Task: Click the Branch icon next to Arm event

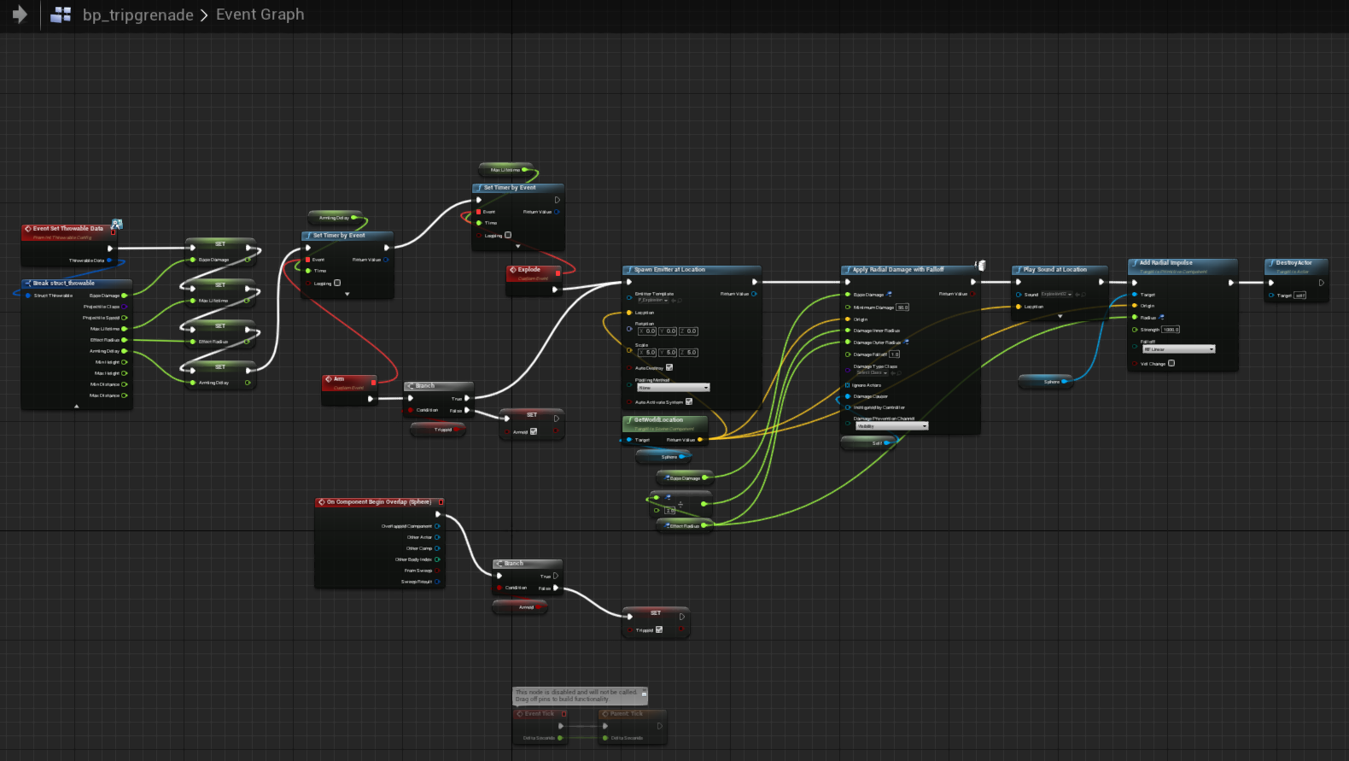Action: tap(411, 386)
